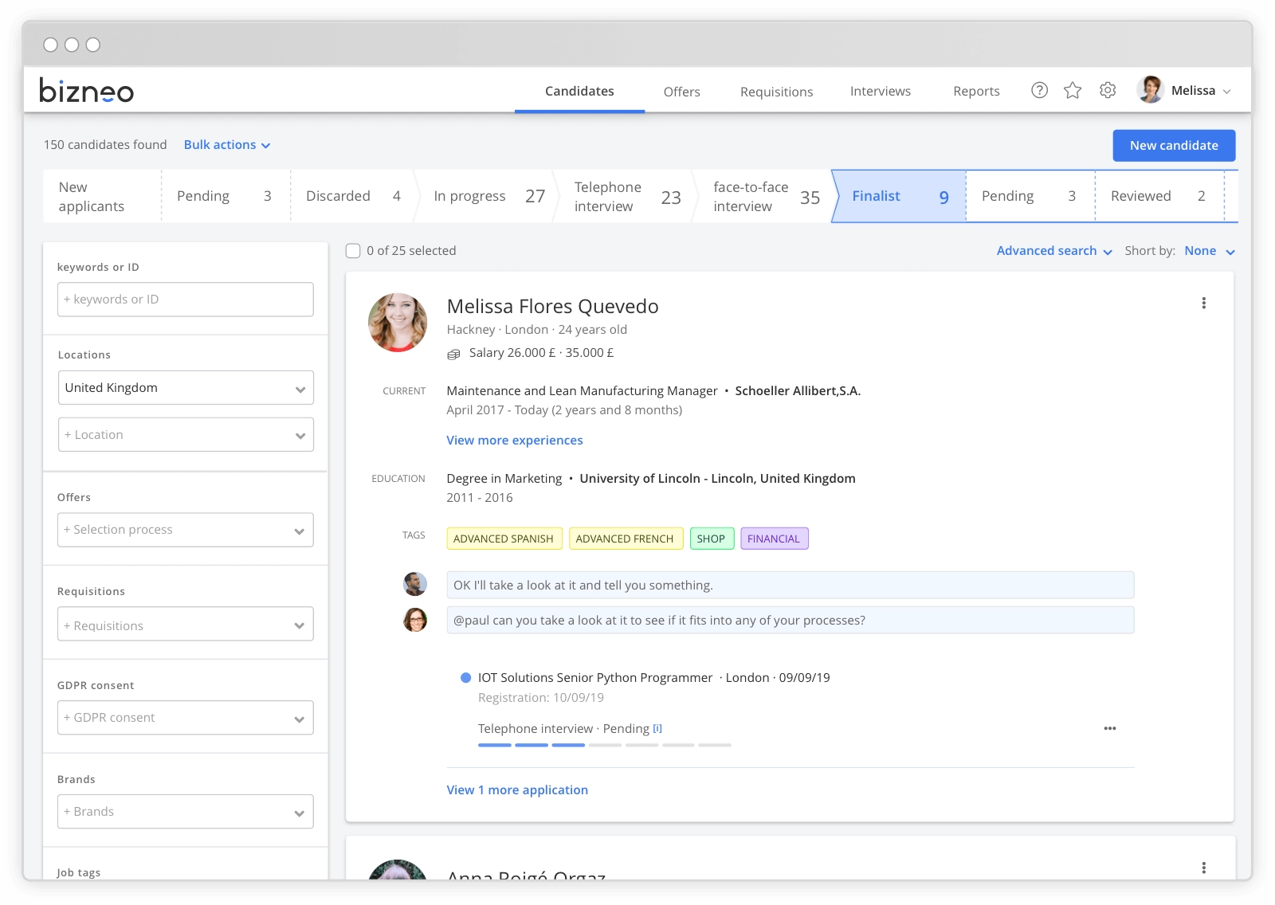This screenshot has width=1275, height=905.
Task: Open the Location dropdown filter
Action: pos(186,435)
